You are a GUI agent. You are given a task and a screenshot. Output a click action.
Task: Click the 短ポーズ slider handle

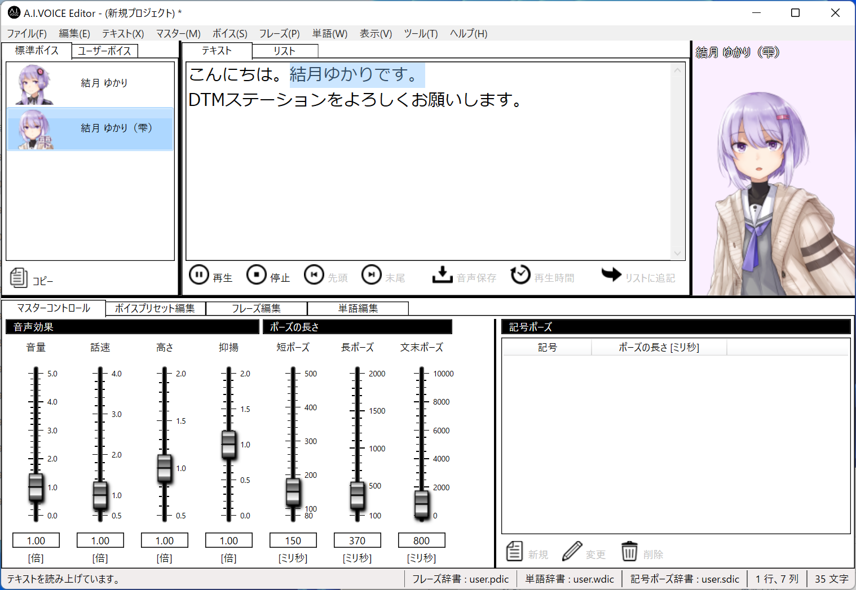[293, 492]
